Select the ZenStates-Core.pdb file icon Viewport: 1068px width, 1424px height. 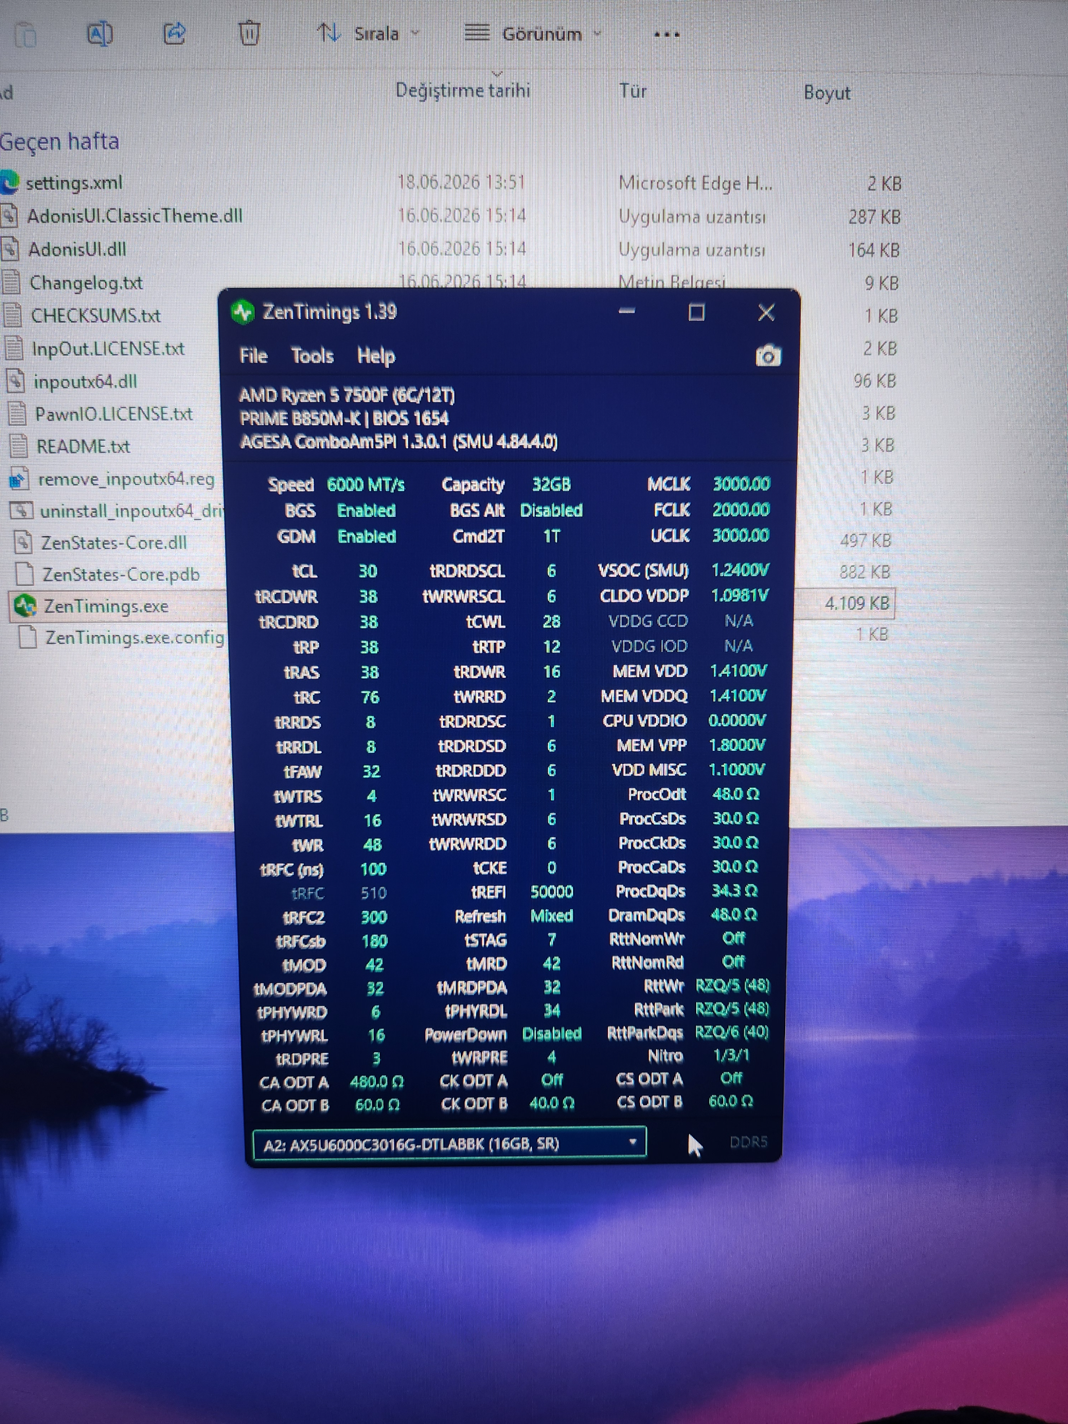(x=25, y=574)
